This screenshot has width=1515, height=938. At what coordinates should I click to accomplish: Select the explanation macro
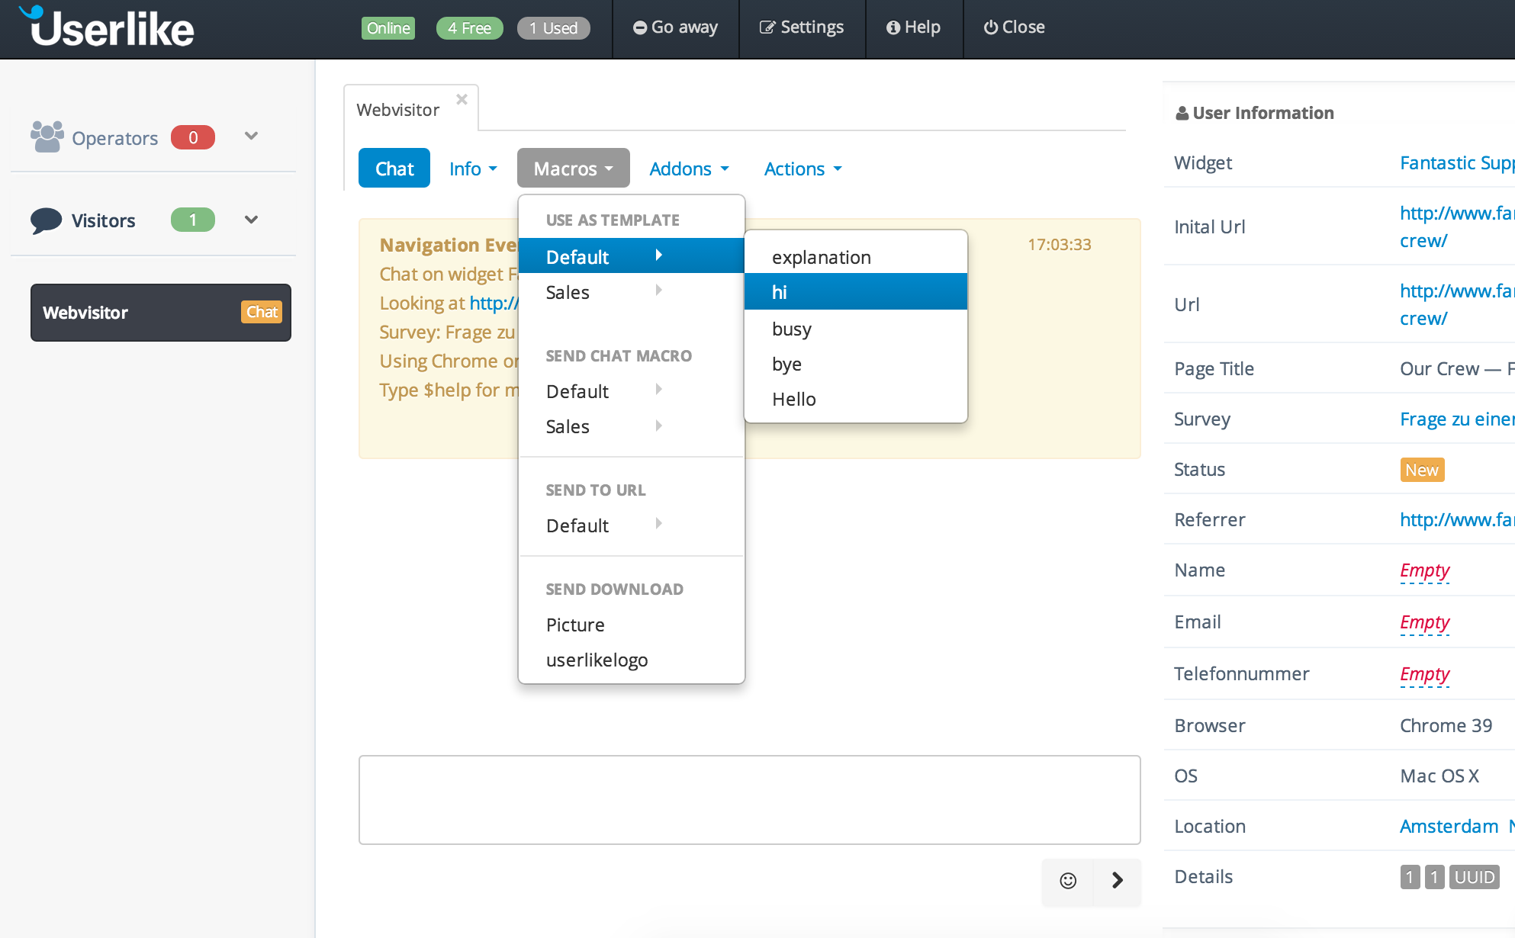[855, 257]
